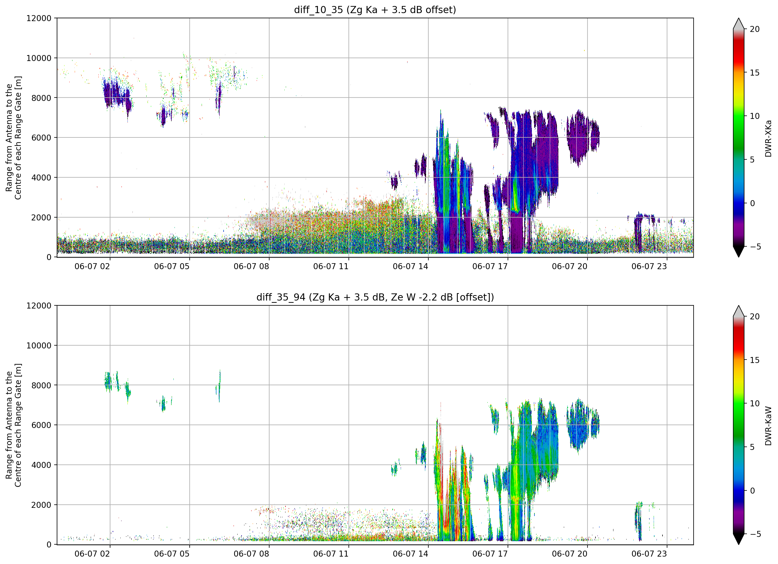This screenshot has width=778, height=564.
Task: Select the '12000' y-tick on the bottom plot
Action: [39, 306]
